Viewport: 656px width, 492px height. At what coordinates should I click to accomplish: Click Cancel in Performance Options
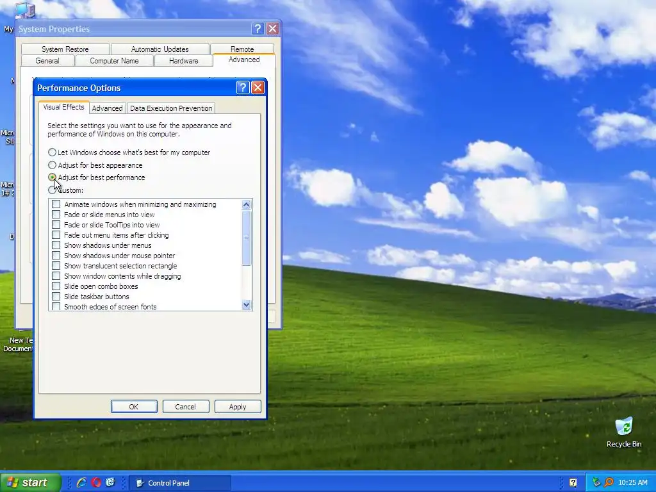click(186, 407)
